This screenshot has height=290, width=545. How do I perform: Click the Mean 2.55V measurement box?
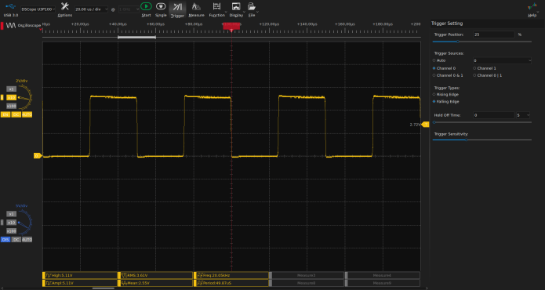click(155, 283)
